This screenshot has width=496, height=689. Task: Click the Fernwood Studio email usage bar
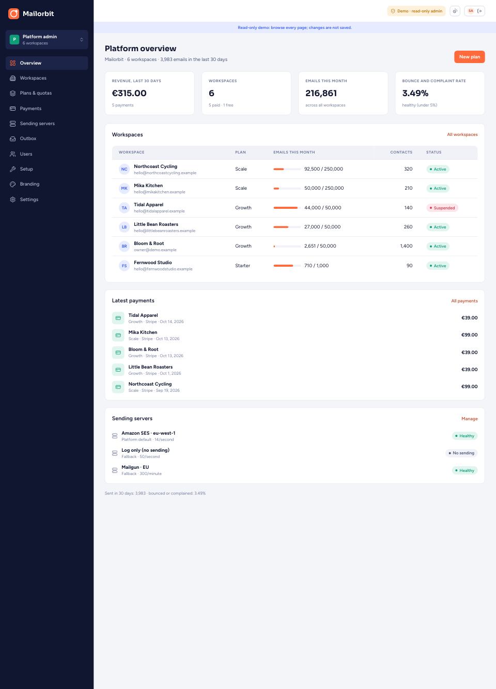click(x=287, y=266)
